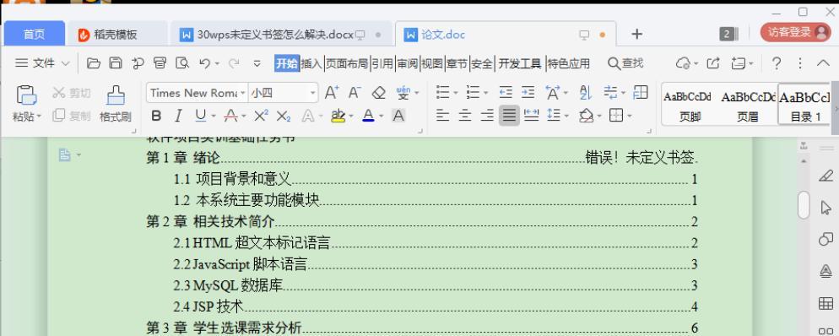
Task: Expand the 小四 font size dropdown
Action: click(x=313, y=93)
